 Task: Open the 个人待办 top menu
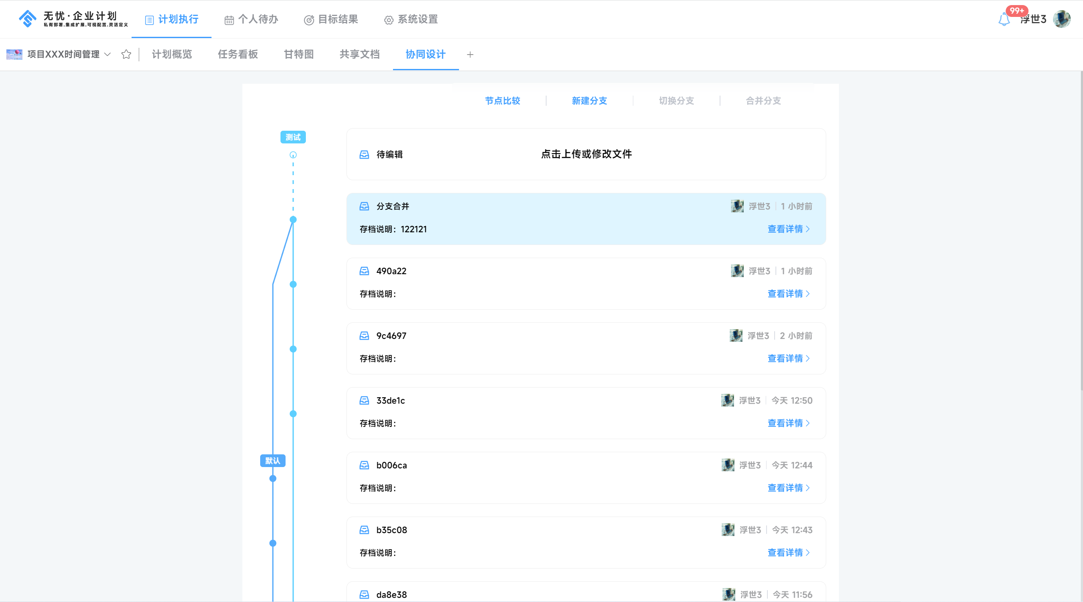251,19
